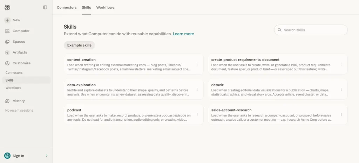Click the Perplexity logo icon
This screenshot has height=163, width=359.
(x=7, y=8)
